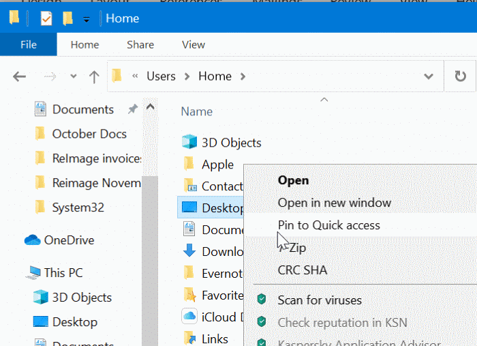Go back using the Back arrow

[x=19, y=76]
